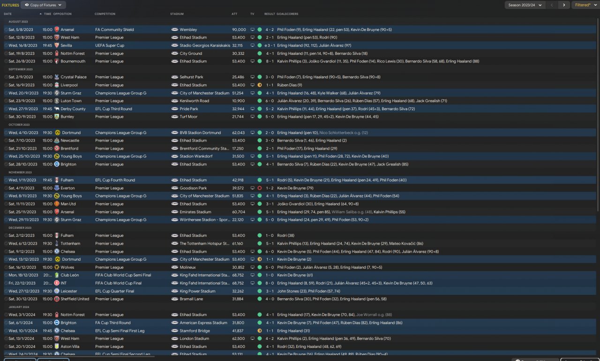
Task: Go to the next season with the right arrow
Action: [x=564, y=5]
